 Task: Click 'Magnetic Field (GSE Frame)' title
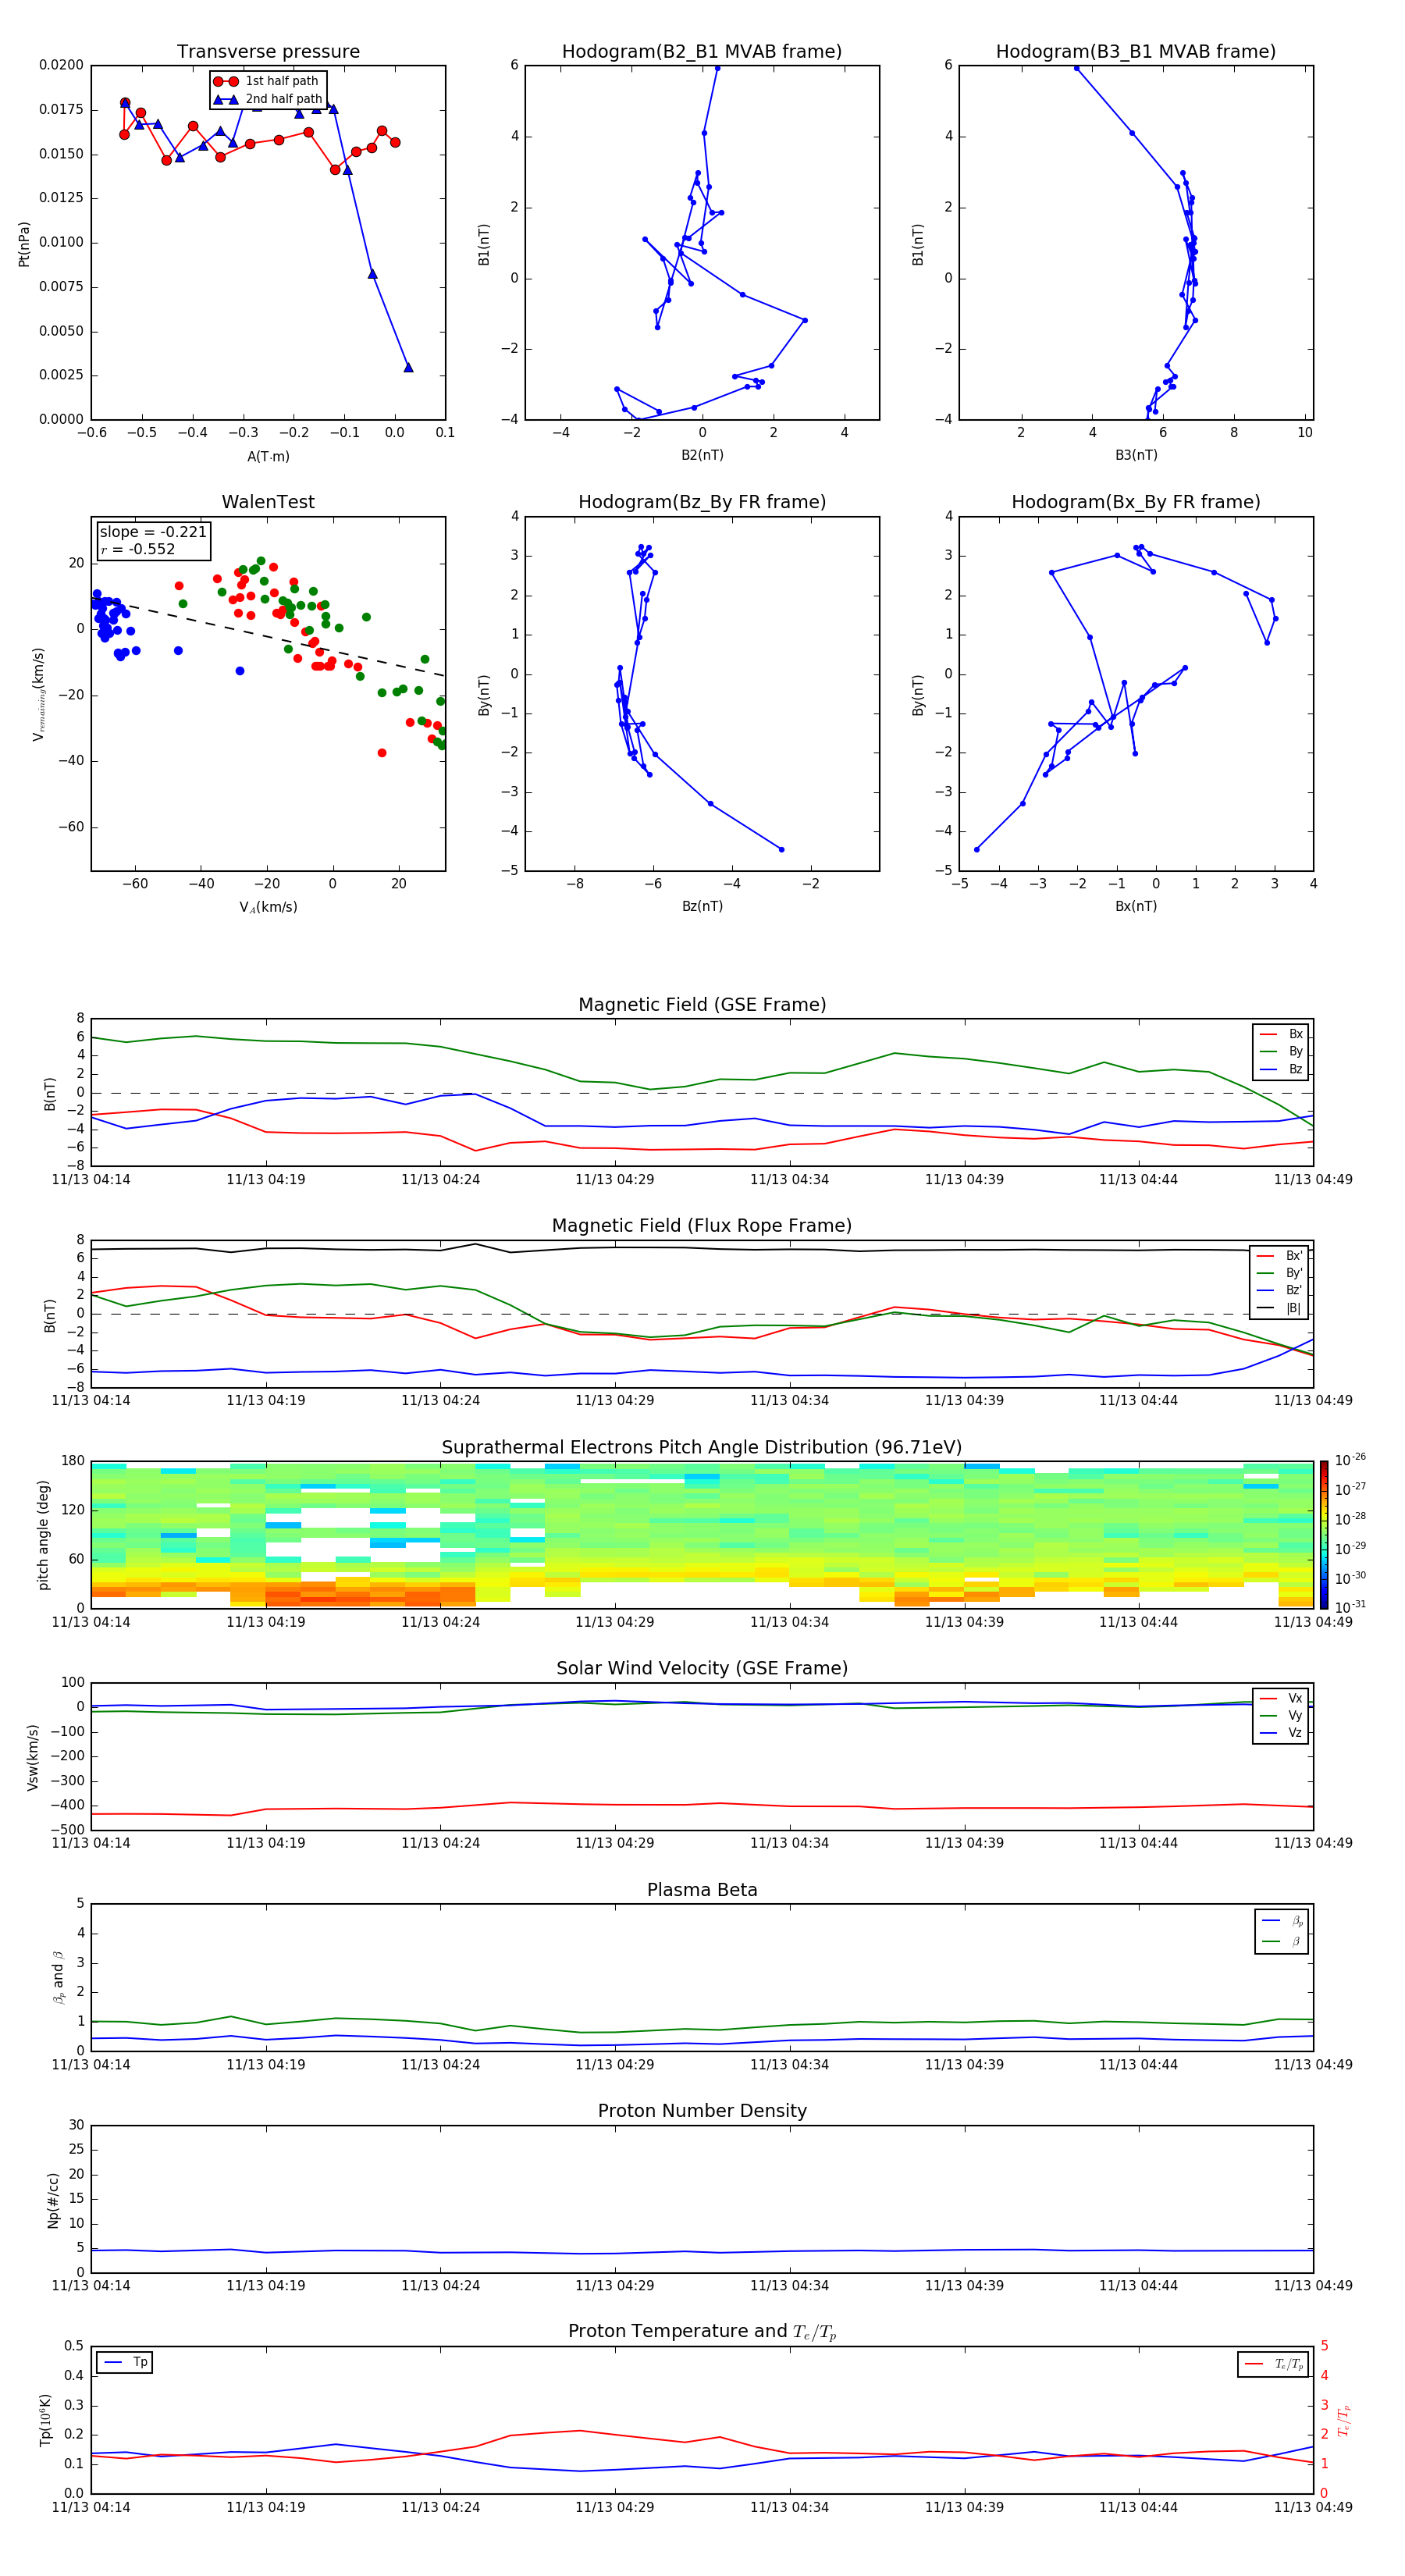click(x=702, y=1005)
